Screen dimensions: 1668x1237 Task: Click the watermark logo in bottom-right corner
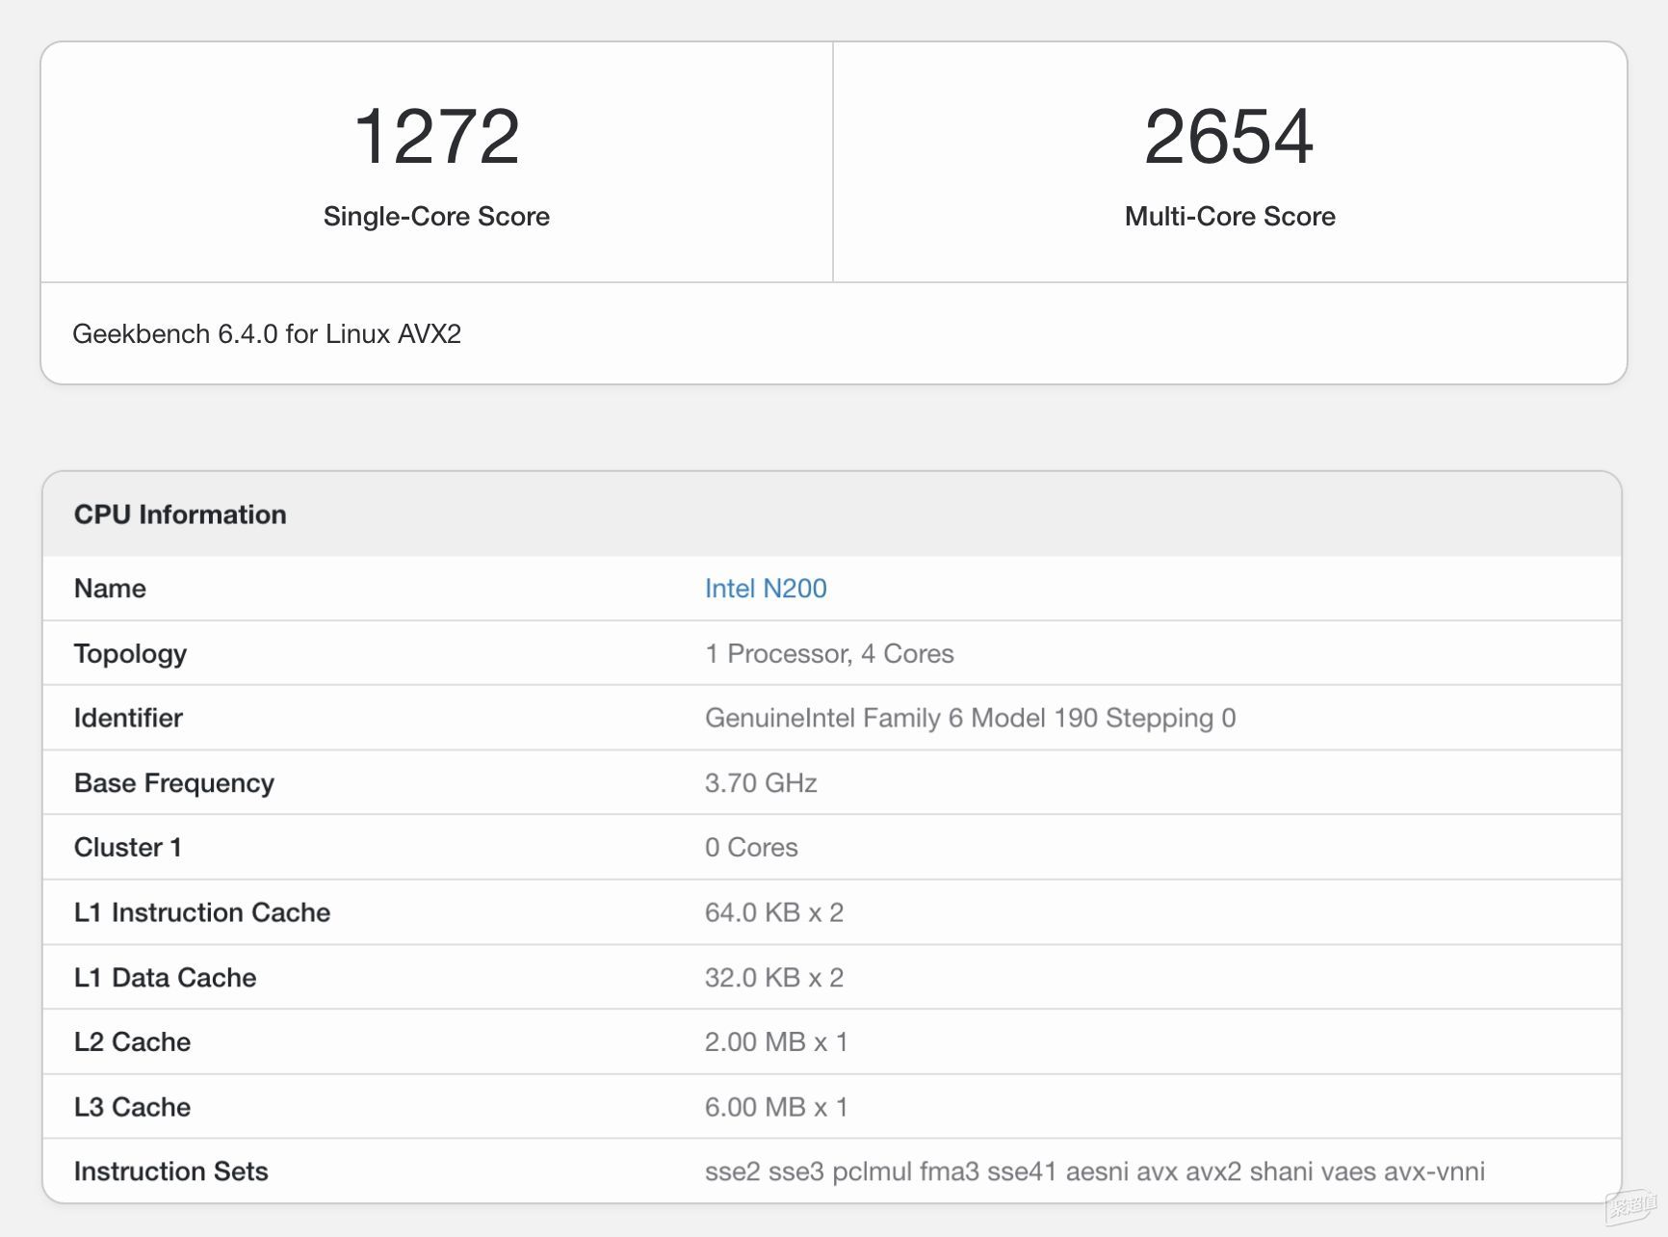(1631, 1205)
